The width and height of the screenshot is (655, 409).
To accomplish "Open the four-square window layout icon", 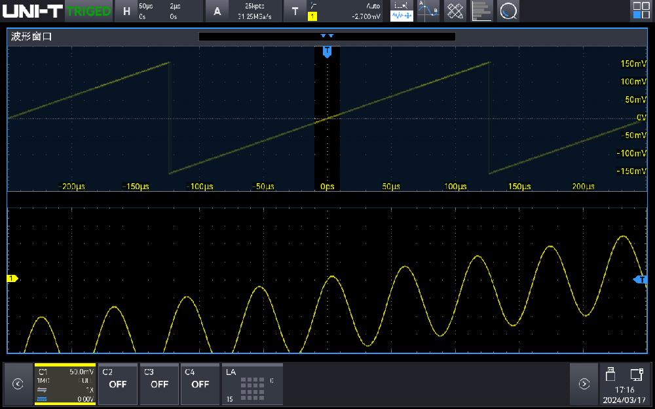I will coord(639,11).
